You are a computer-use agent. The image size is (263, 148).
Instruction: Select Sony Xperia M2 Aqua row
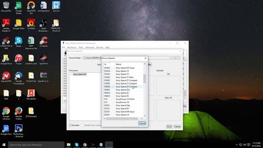123,68
